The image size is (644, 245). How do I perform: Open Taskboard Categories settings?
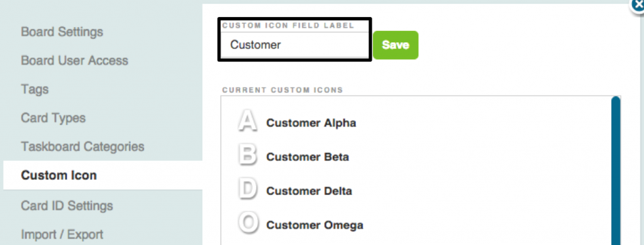[82, 146]
